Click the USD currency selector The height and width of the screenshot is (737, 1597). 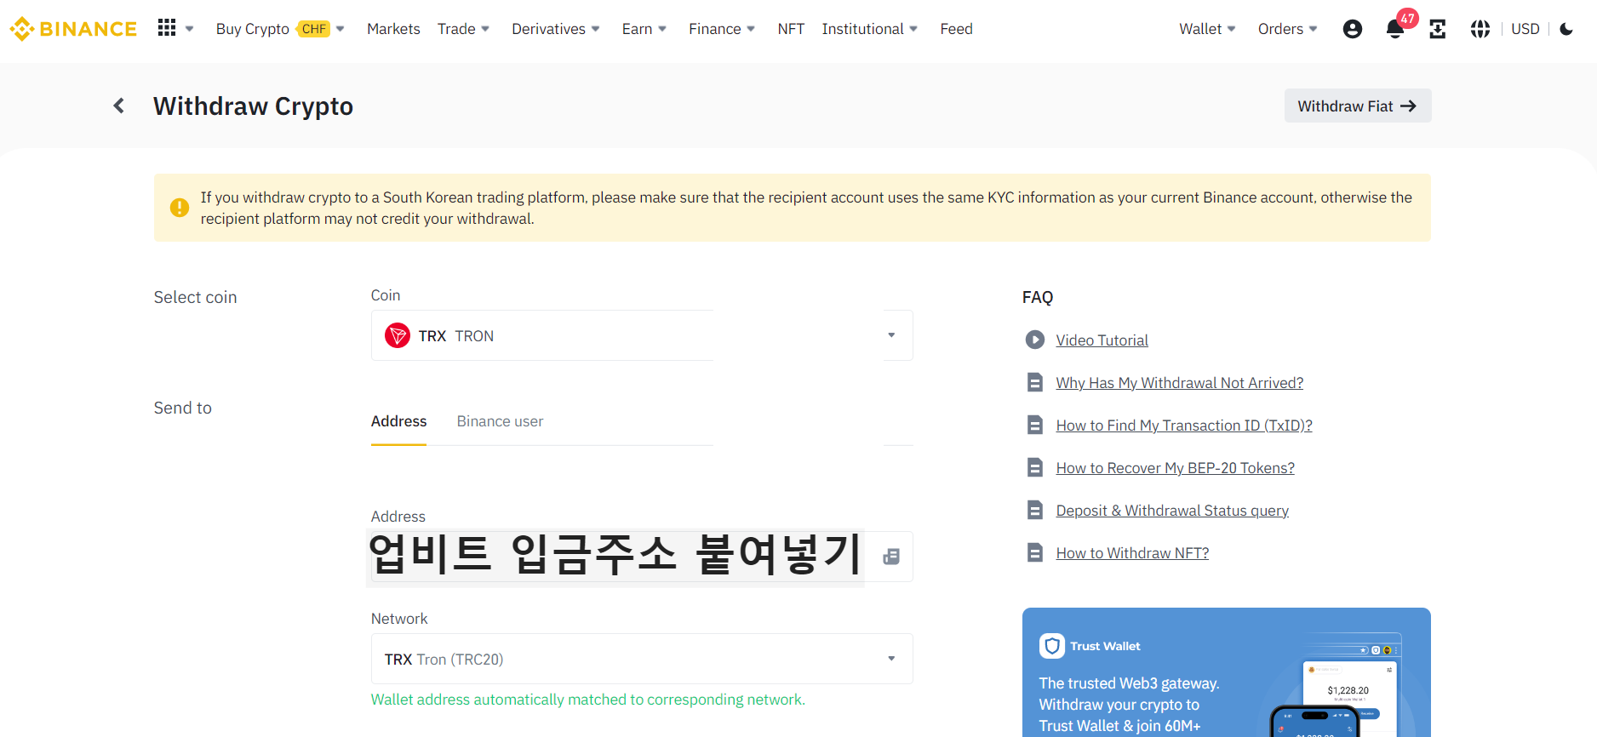point(1525,29)
